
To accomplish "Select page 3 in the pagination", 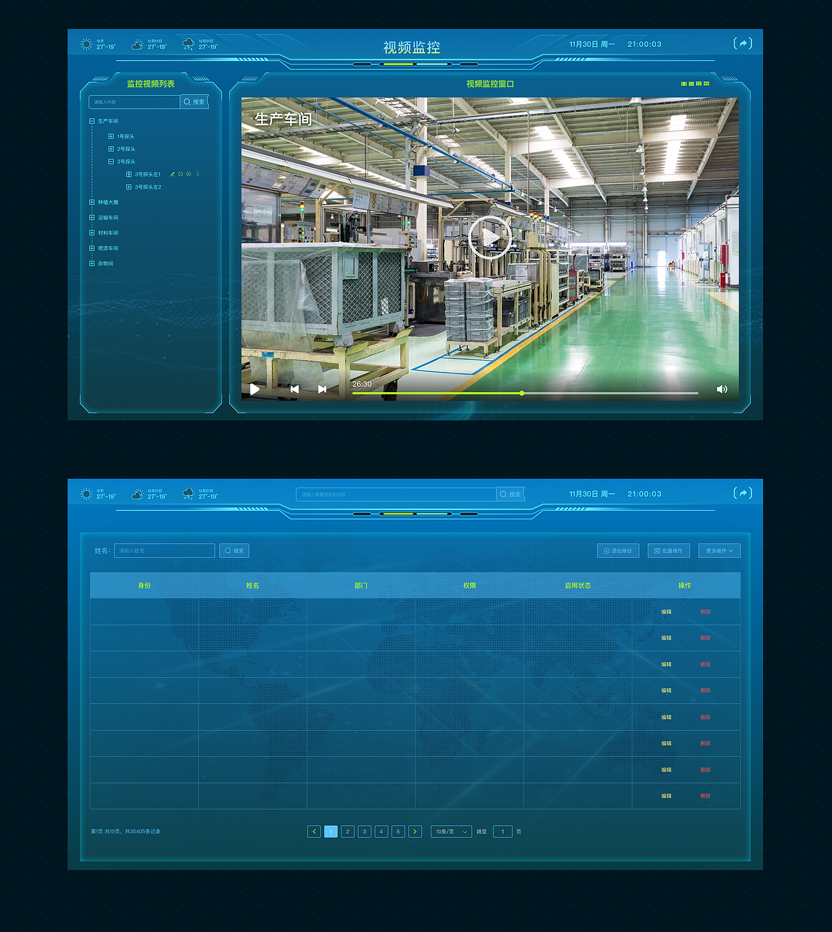I will [365, 831].
